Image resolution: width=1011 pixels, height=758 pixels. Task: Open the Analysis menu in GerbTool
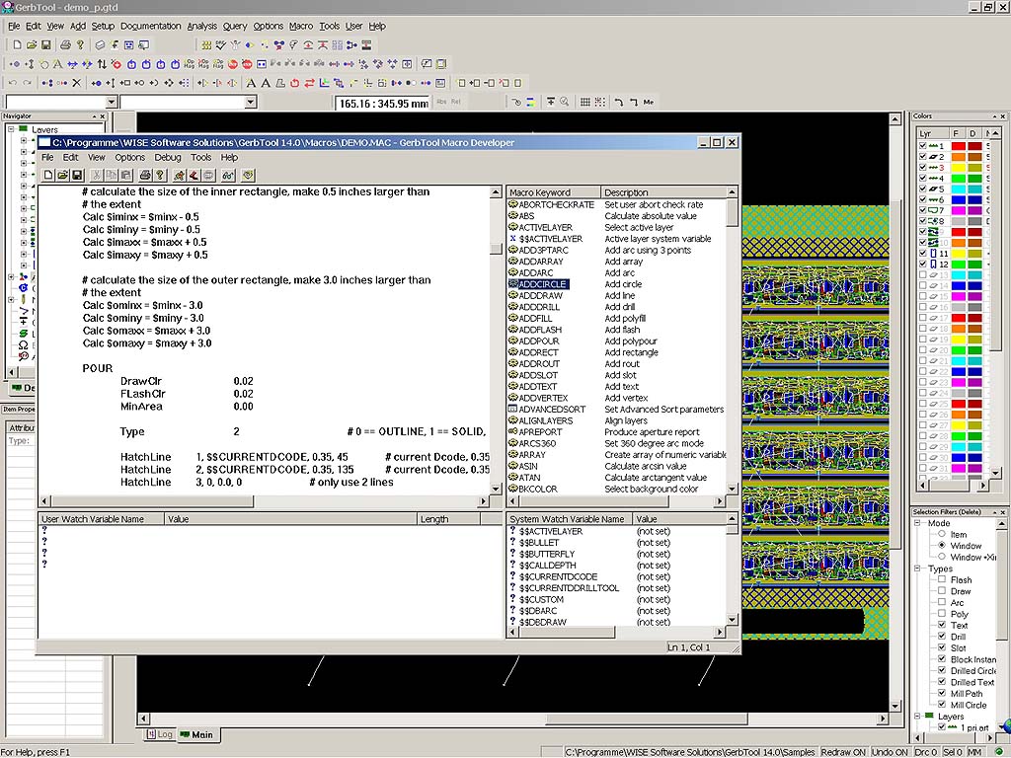tap(201, 27)
